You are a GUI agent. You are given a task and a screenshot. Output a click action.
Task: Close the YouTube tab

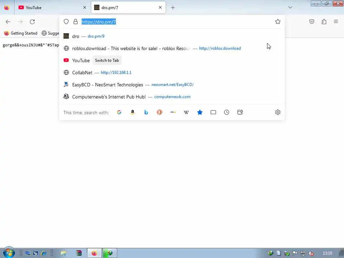(85, 7)
